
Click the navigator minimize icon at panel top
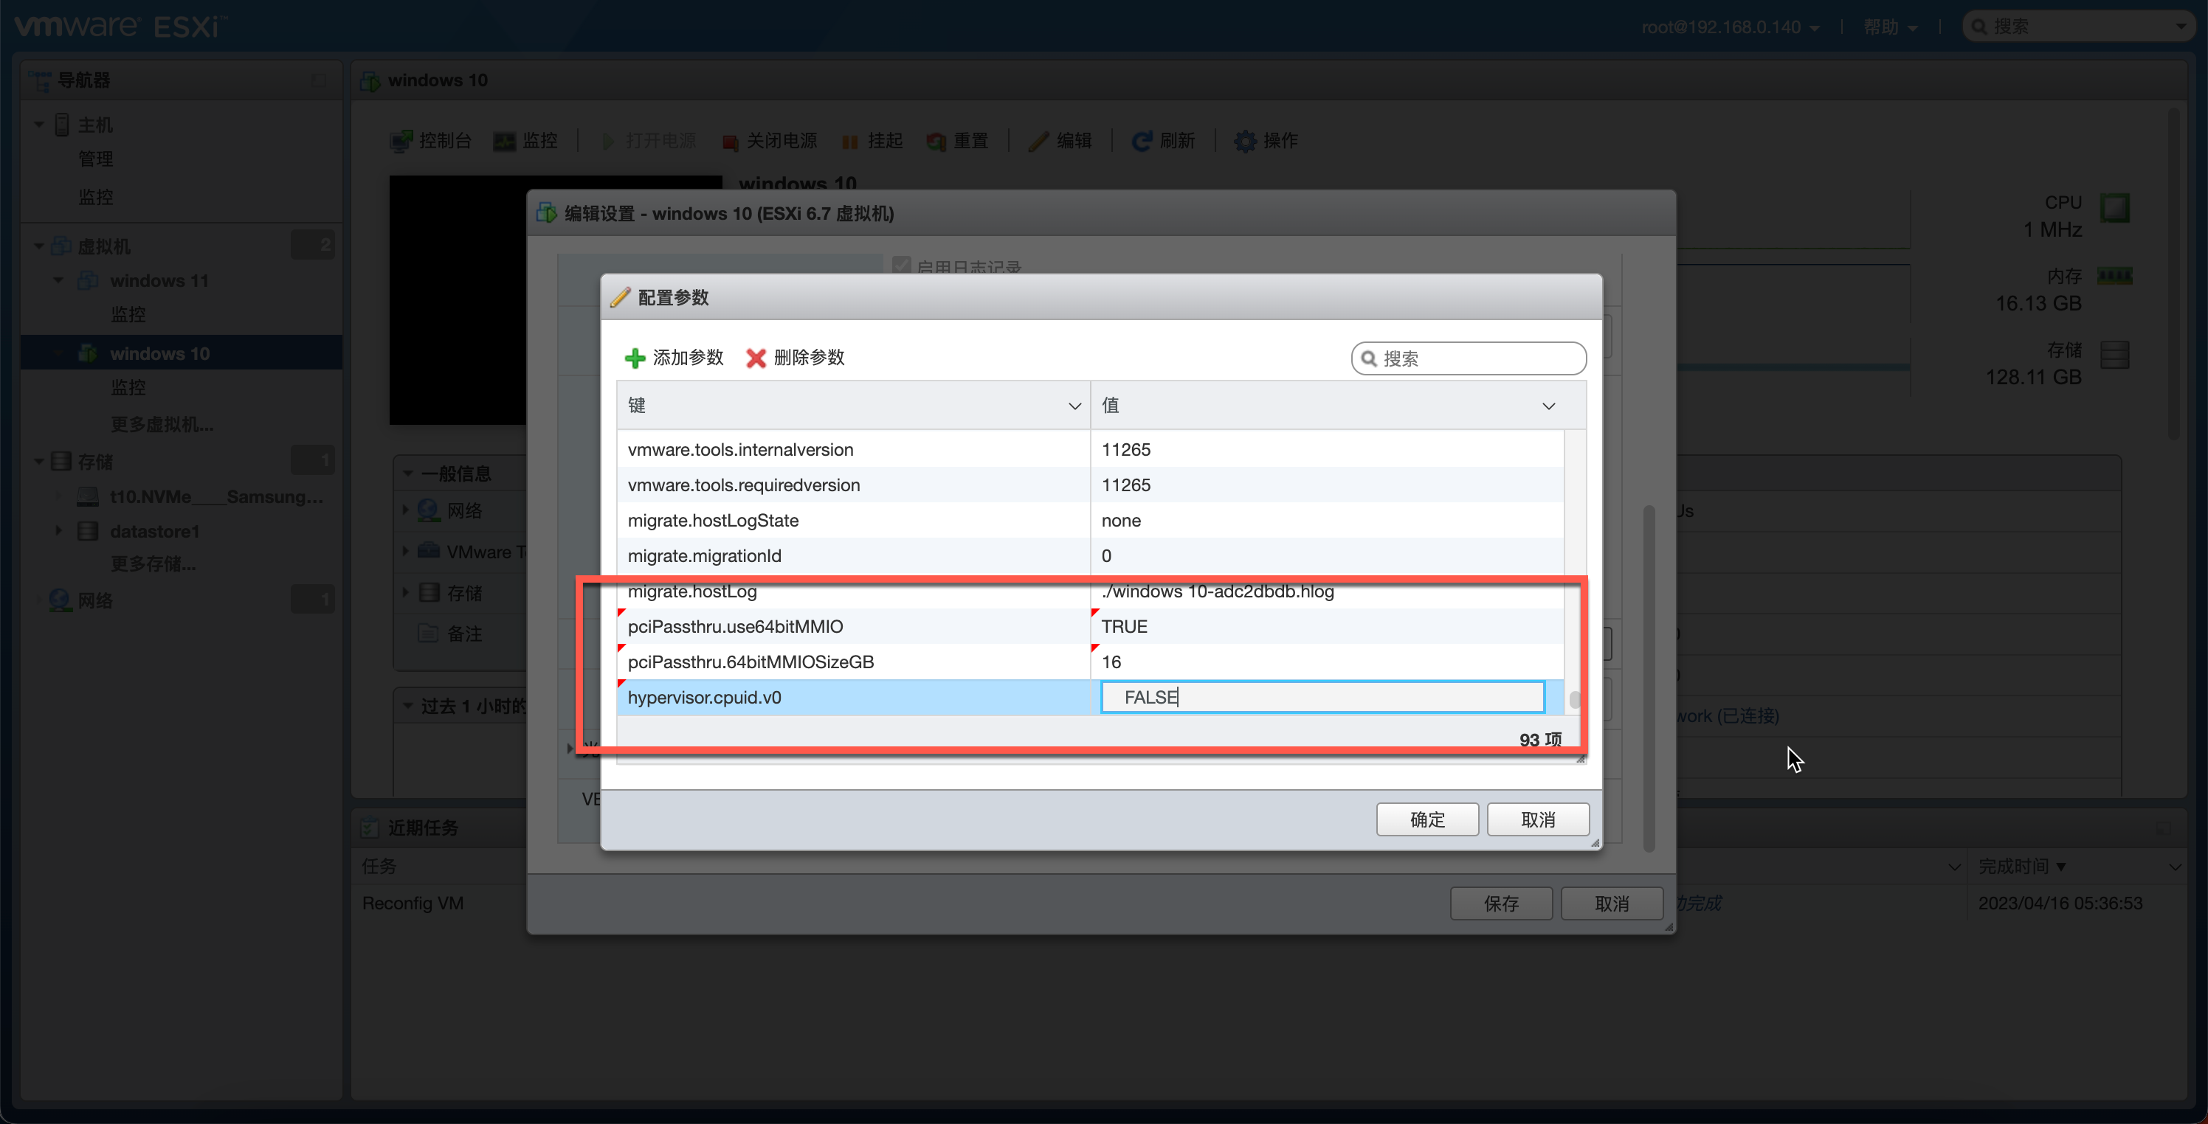point(319,80)
